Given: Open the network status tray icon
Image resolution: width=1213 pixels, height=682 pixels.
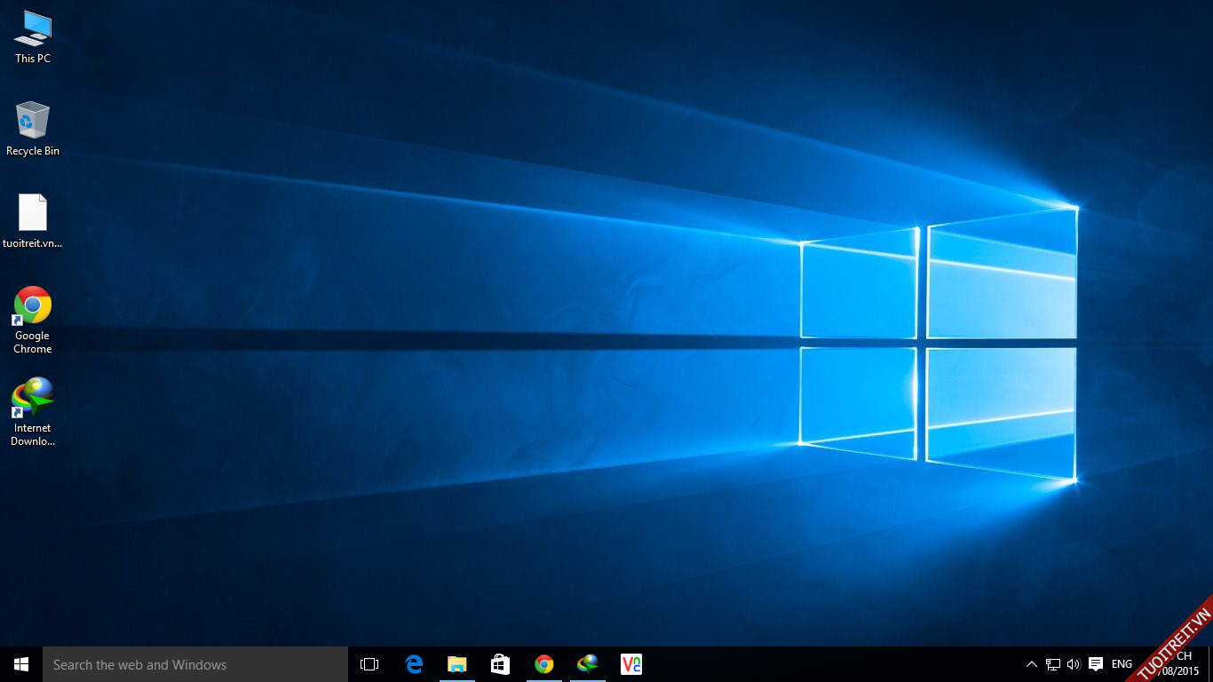Looking at the screenshot, I should tap(1053, 664).
